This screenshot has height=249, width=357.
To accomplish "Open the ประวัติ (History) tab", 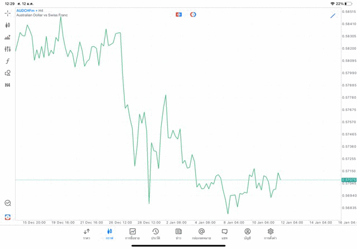I will (x=156, y=234).
